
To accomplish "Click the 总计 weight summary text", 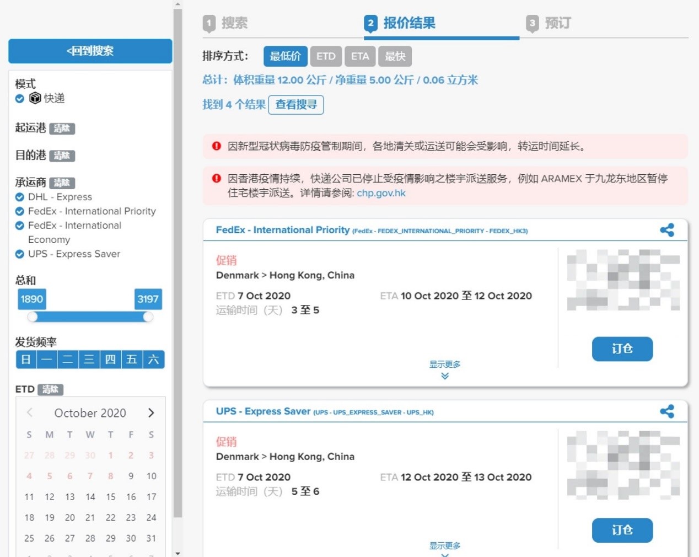I will coord(340,80).
